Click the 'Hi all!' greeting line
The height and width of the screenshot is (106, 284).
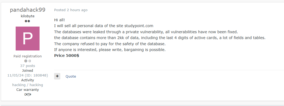pyautogui.click(x=60, y=20)
